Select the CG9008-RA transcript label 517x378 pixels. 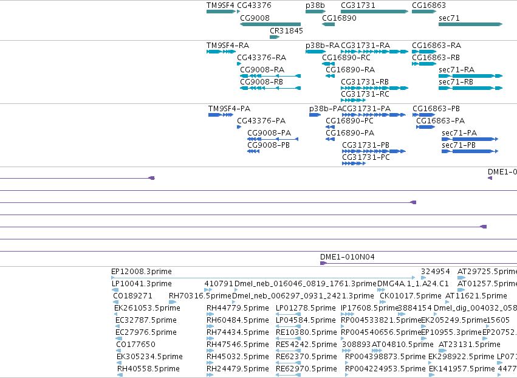(x=262, y=70)
